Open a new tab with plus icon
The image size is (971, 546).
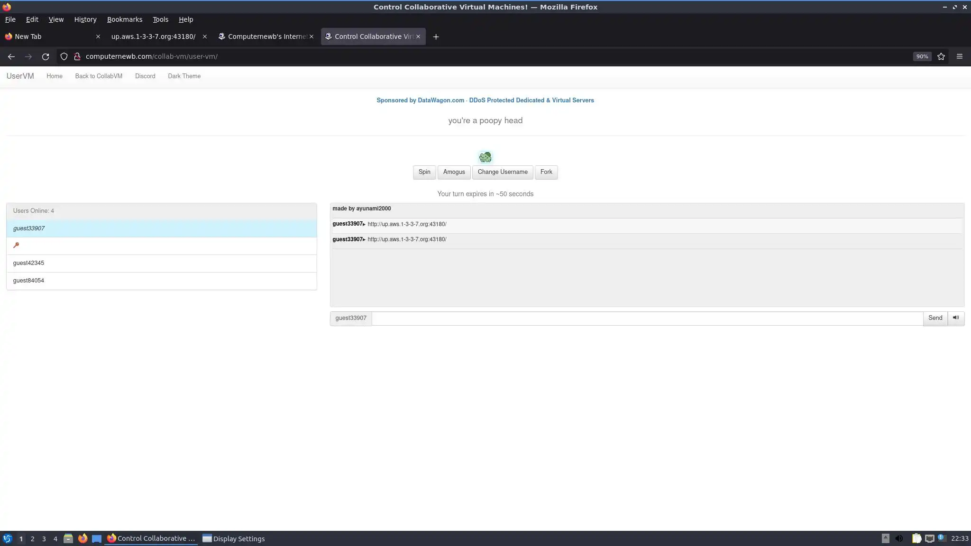436,36
